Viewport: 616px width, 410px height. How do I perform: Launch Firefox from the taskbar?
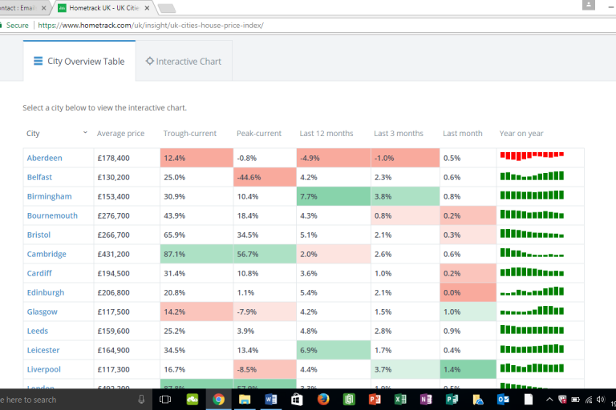coord(322,399)
